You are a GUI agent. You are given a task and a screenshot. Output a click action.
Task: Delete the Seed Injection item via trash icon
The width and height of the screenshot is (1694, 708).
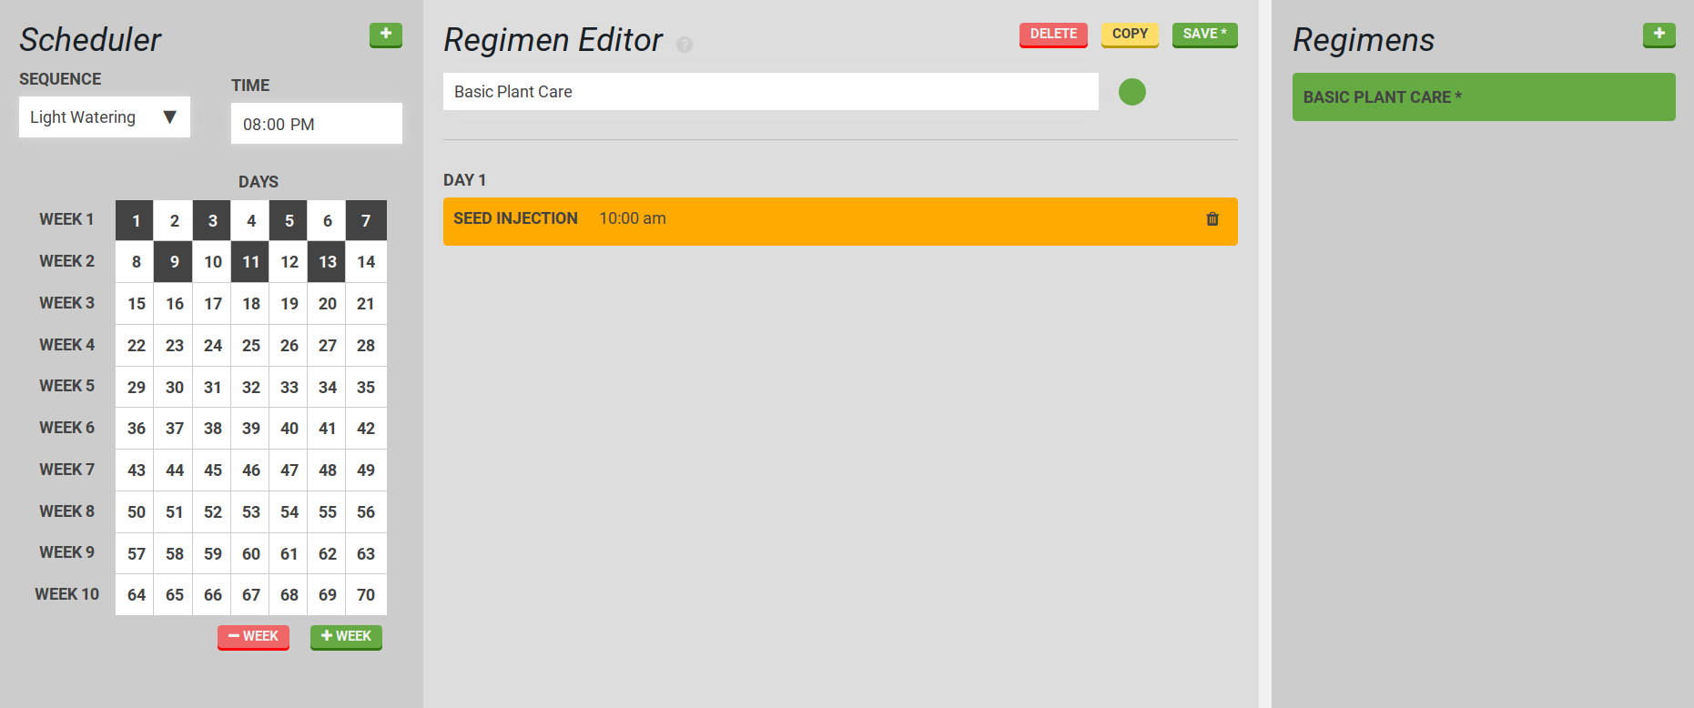click(1212, 219)
